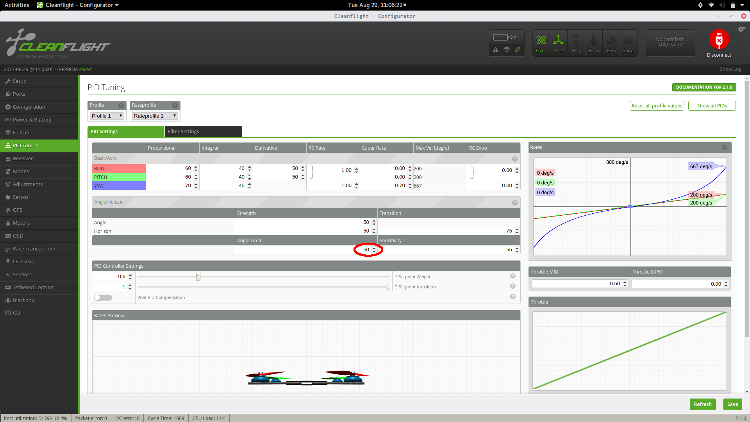Click the network wifi icon in top bar

pos(711,5)
